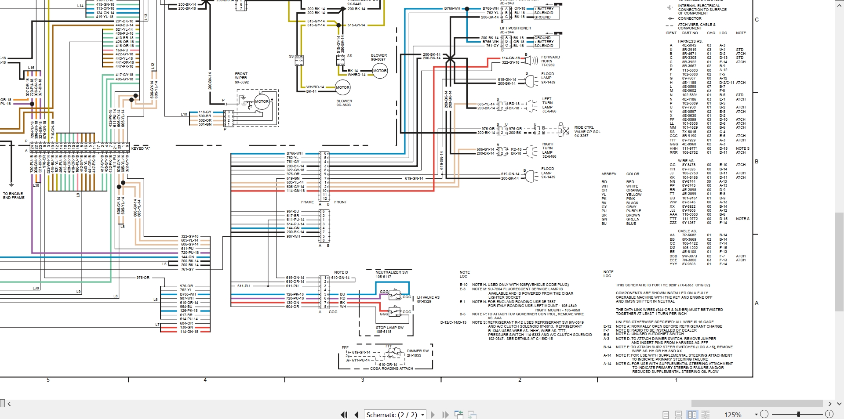Image resolution: width=844 pixels, height=419 pixels.
Task: Click the vertical scrollbar thumb
Action: (x=840, y=263)
